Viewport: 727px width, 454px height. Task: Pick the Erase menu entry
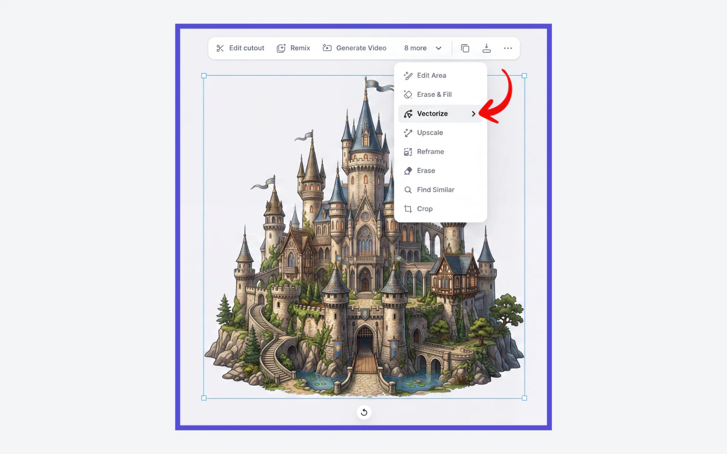pyautogui.click(x=440, y=171)
